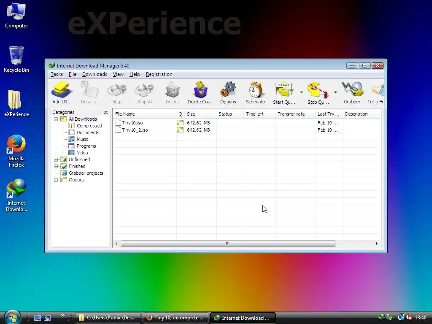Click queue icon of Tiny10.iso row
Image resolution: width=432 pixels, height=324 pixels.
click(180, 123)
